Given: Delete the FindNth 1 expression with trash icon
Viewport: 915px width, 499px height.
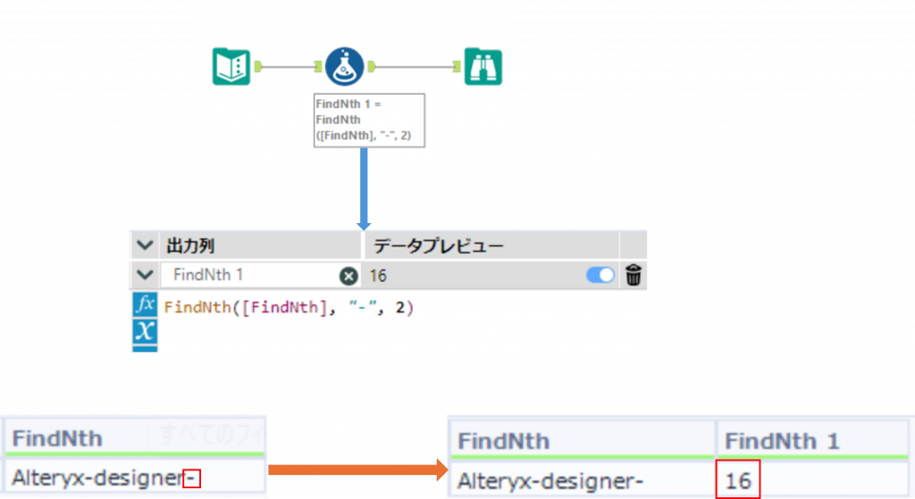Looking at the screenshot, I should pyautogui.click(x=634, y=276).
